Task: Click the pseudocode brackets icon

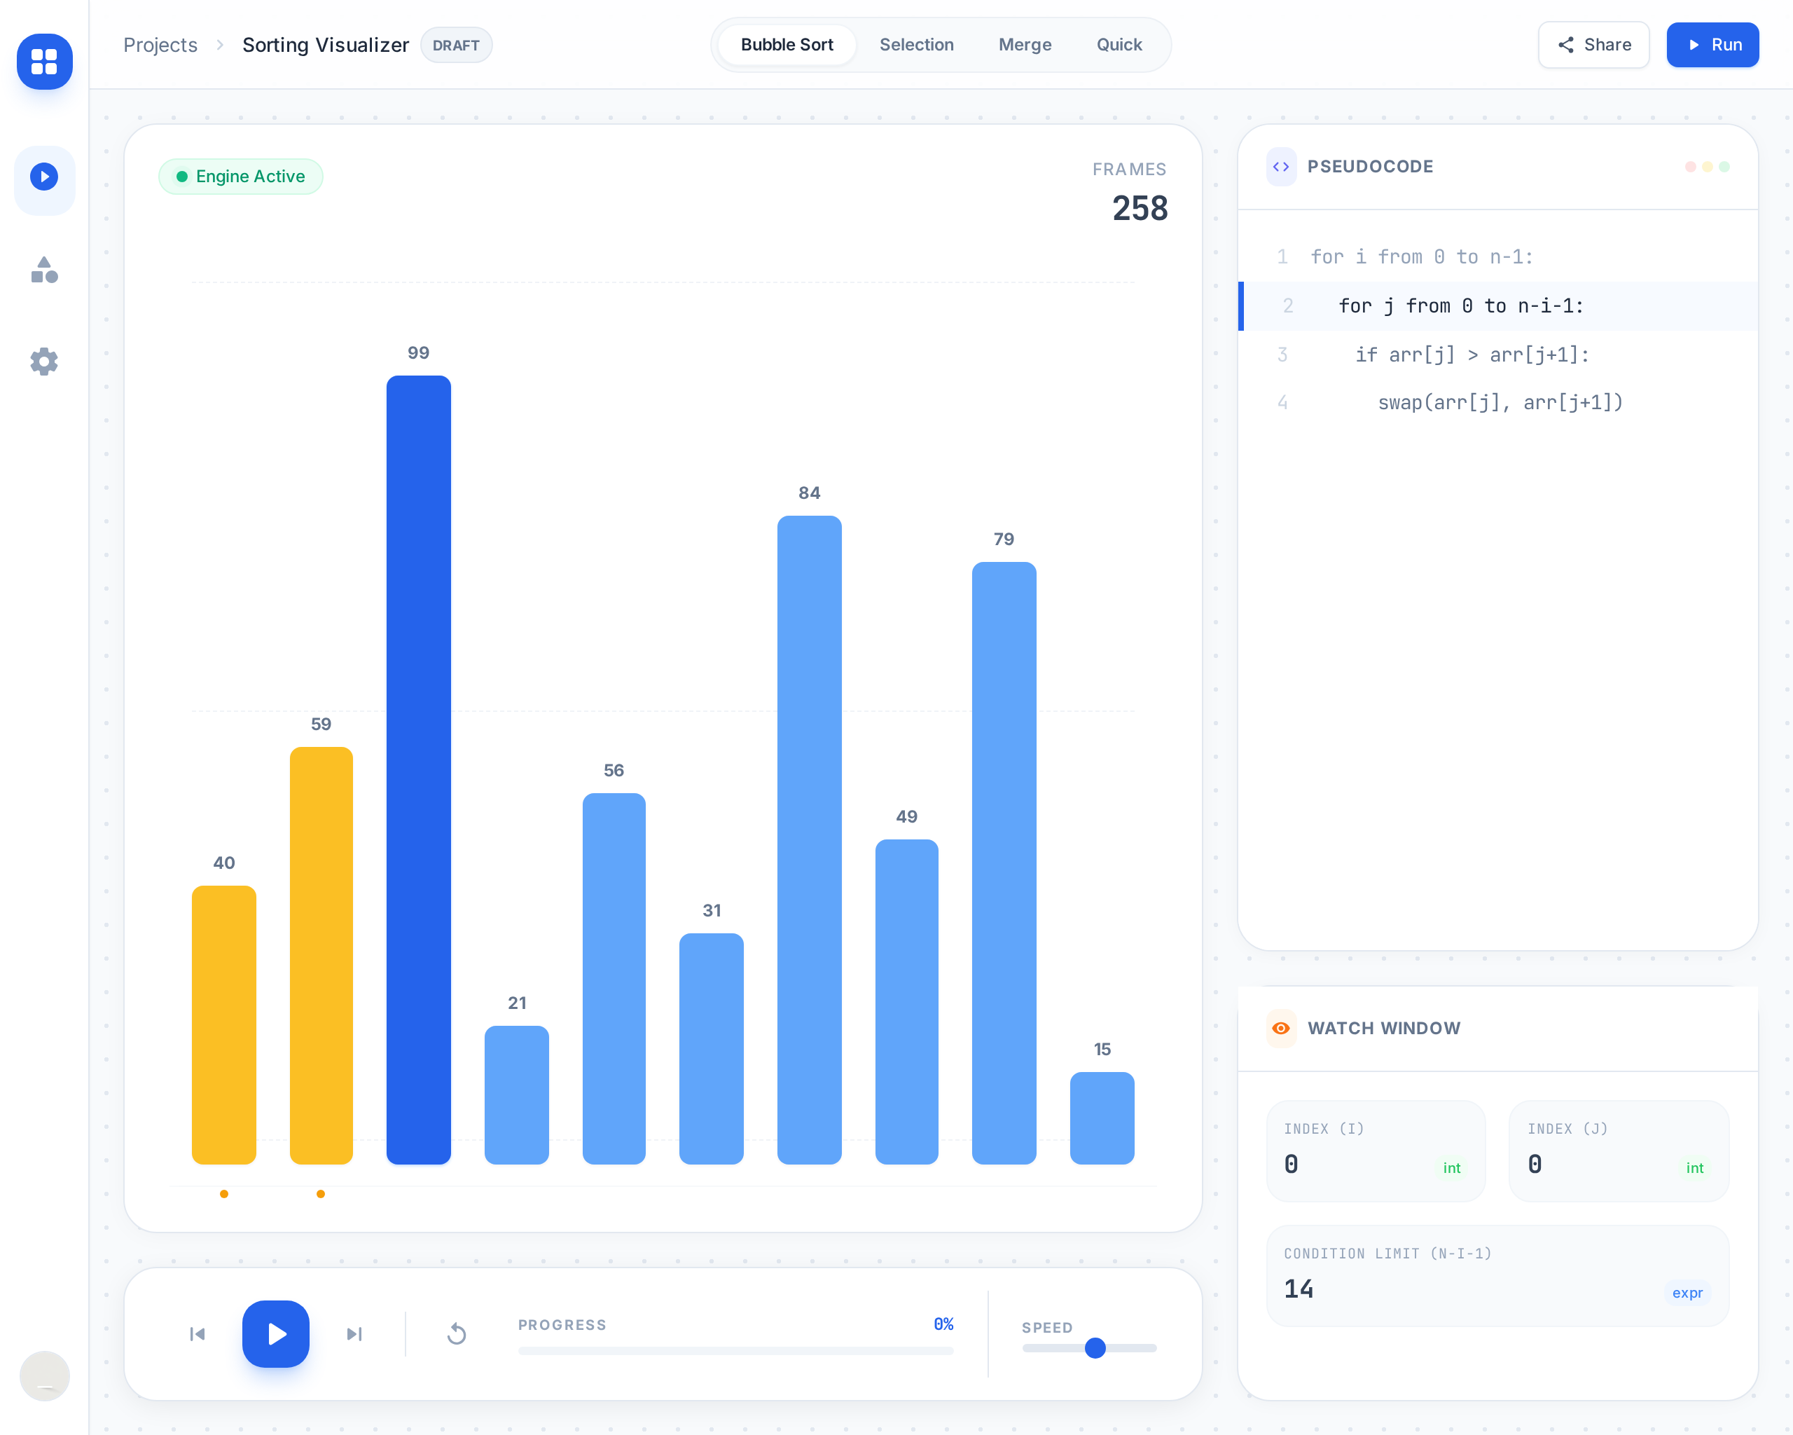Action: click(x=1281, y=166)
